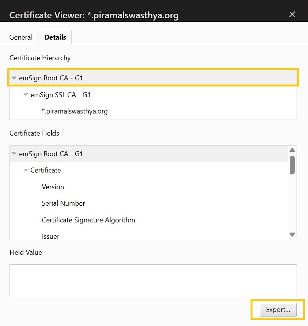The height and width of the screenshot is (326, 308).
Task: Click the Export... button
Action: (278, 310)
